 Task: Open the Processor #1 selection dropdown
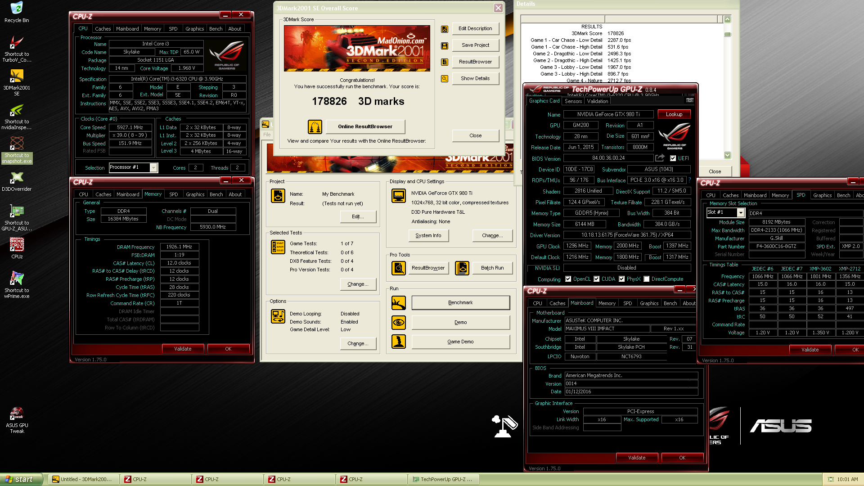153,168
